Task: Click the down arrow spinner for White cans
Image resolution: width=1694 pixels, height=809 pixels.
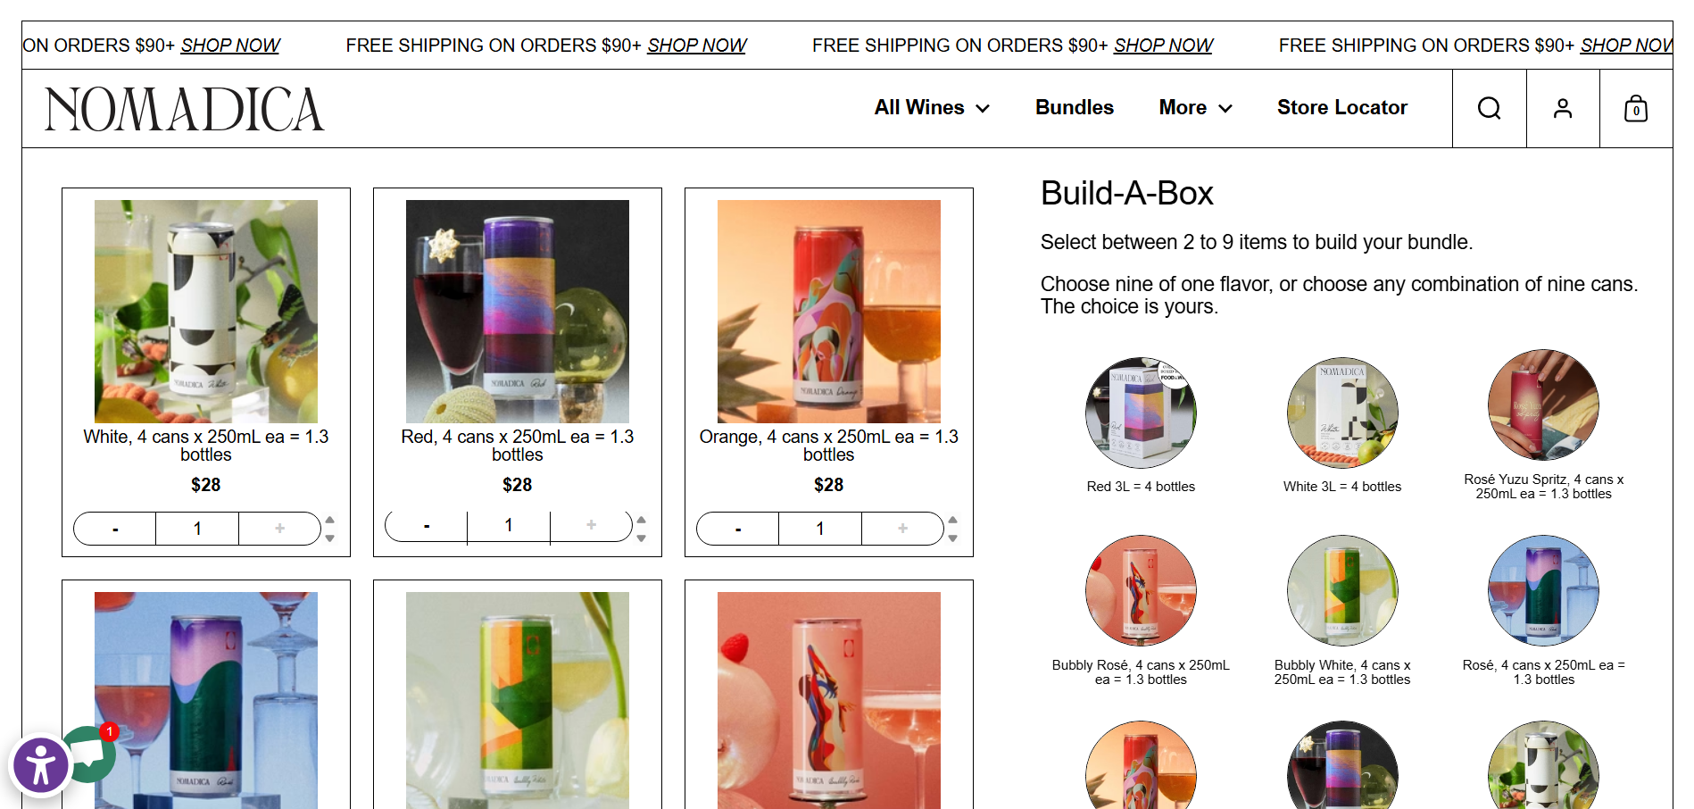Action: click(x=329, y=538)
